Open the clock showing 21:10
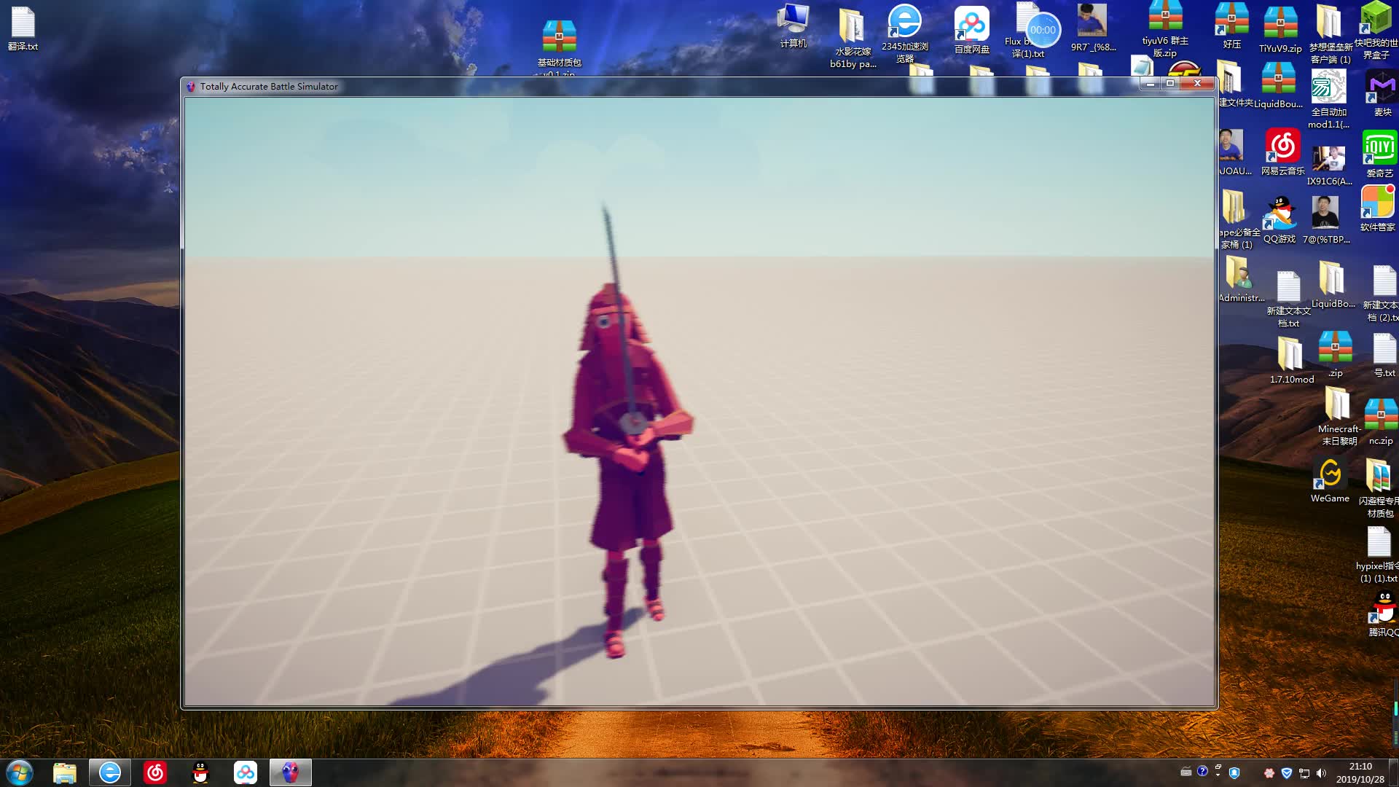Viewport: 1399px width, 787px height. point(1360,772)
